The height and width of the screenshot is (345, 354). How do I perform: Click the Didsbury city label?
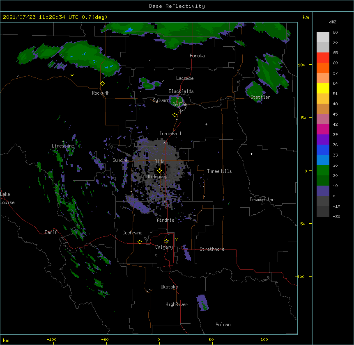(x=158, y=177)
